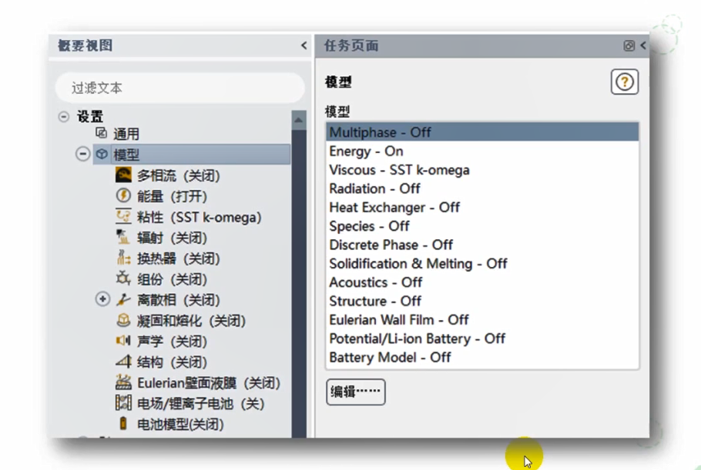Click the energy (能量) lightning icon
This screenshot has width=701, height=470.
123,196
